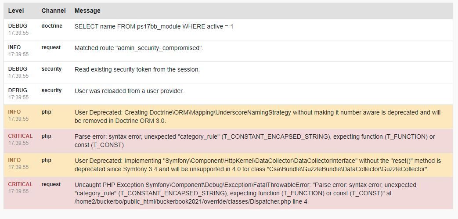This screenshot has width=458, height=219.
Task: Click the php channel beside Parse error
Action: [x=46, y=136]
